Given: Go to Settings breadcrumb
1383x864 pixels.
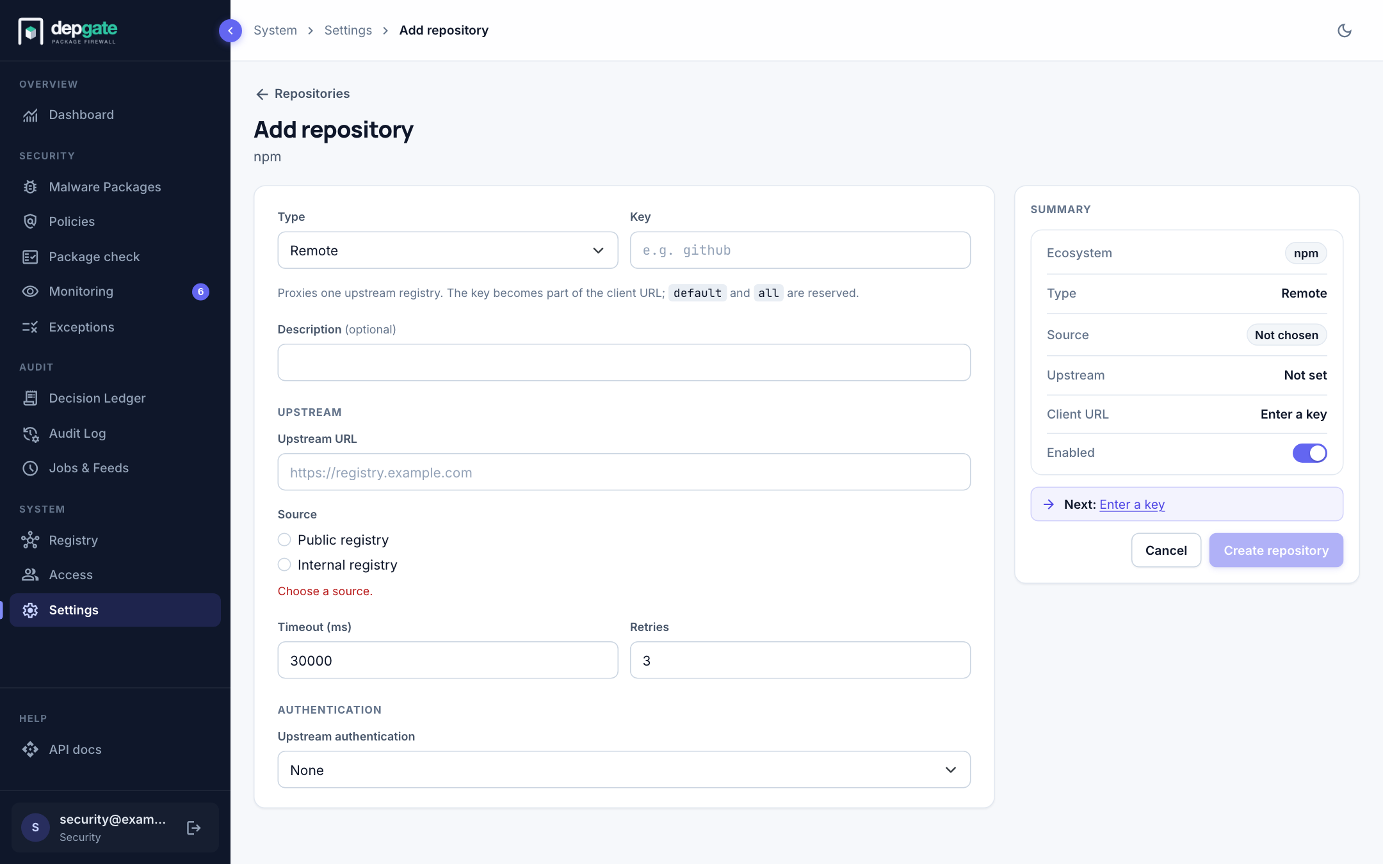Looking at the screenshot, I should (x=348, y=30).
